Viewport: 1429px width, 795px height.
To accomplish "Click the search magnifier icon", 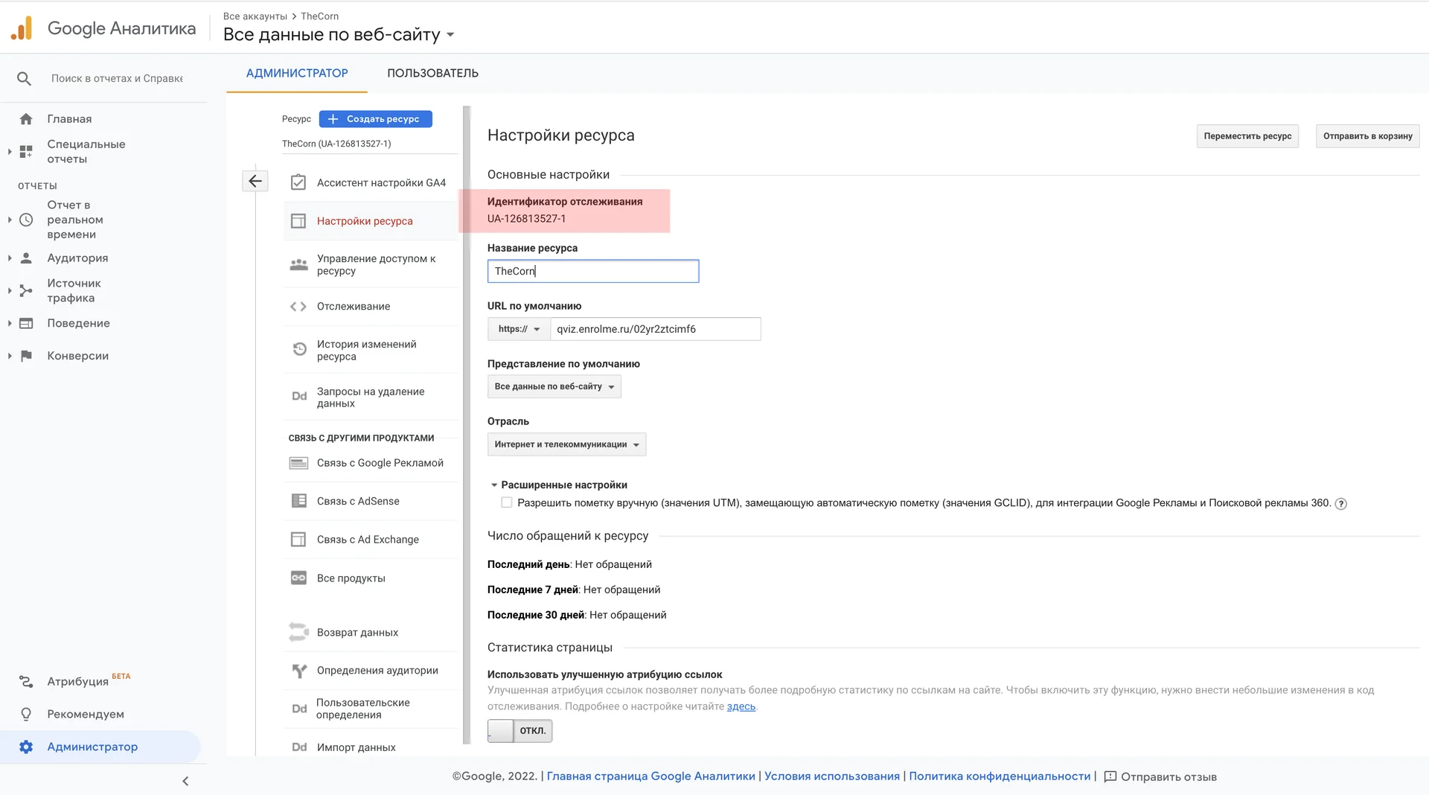I will click(24, 78).
